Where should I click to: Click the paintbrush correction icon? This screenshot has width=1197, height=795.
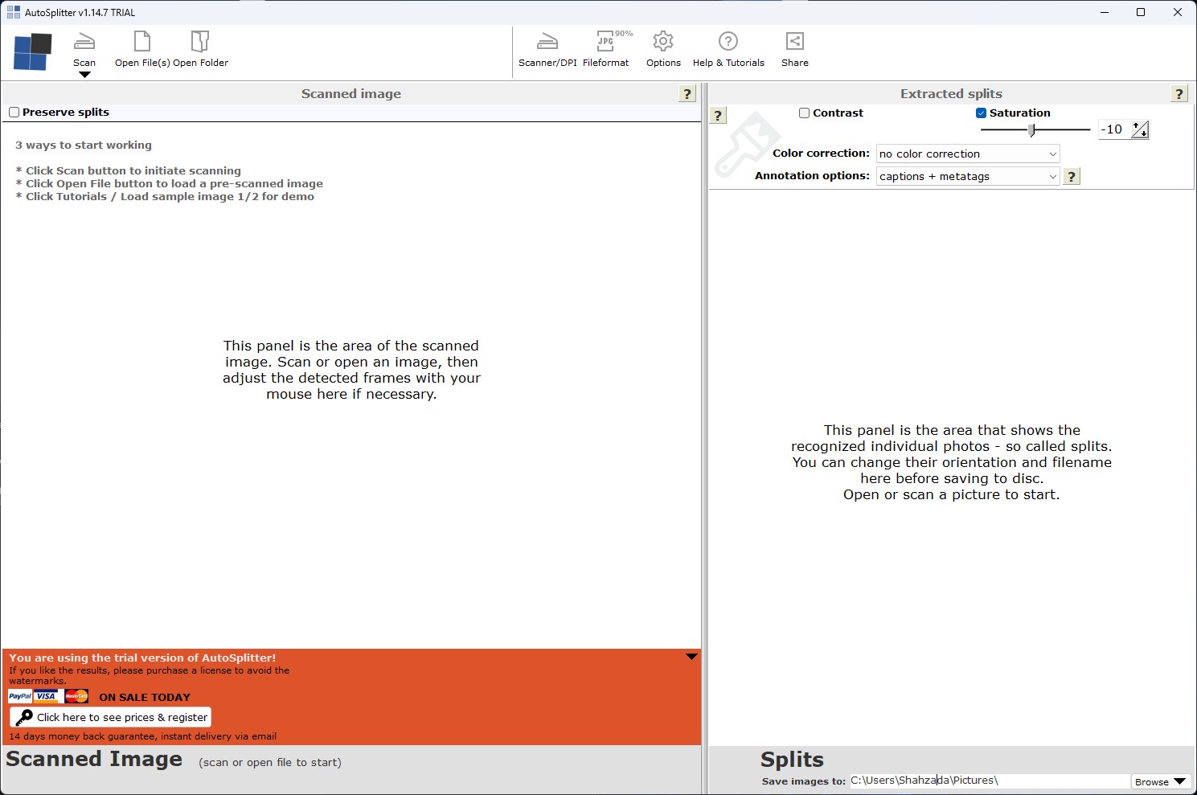[746, 146]
